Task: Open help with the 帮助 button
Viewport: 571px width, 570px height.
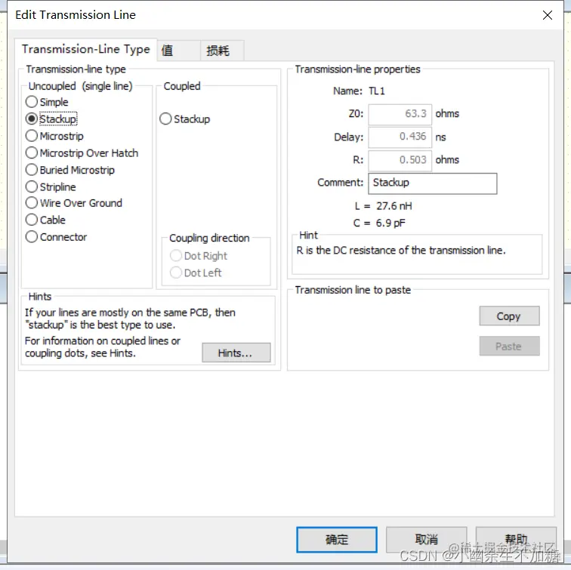Action: tap(516, 540)
